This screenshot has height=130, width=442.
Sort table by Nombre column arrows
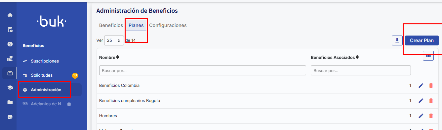[x=118, y=57]
